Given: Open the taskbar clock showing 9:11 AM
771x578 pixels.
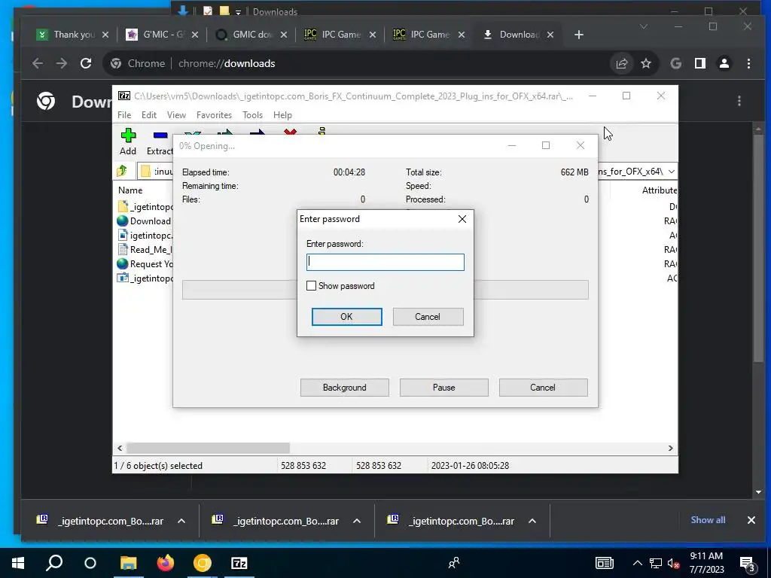Looking at the screenshot, I should point(706,563).
